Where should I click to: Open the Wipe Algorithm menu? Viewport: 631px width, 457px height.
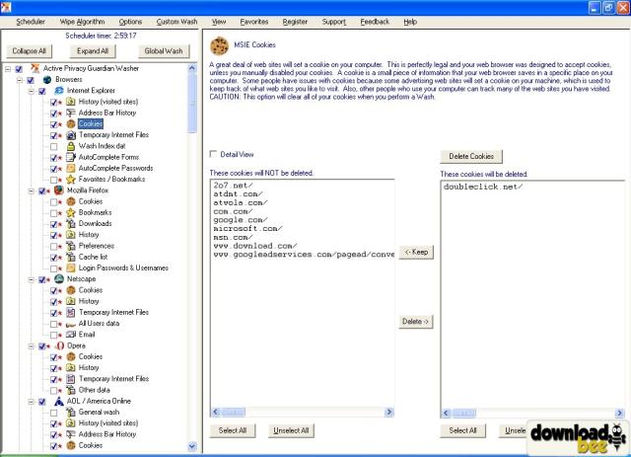[82, 22]
